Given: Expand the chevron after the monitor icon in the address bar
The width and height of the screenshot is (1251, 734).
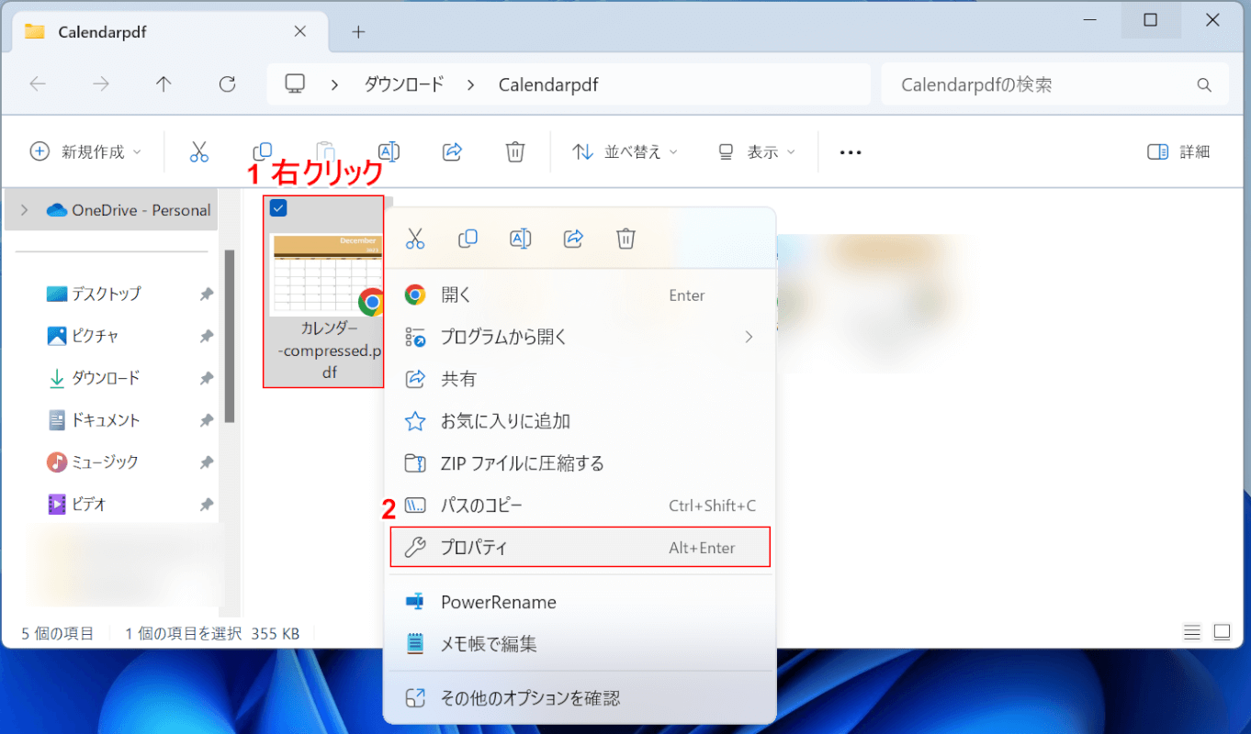Looking at the screenshot, I should point(335,84).
